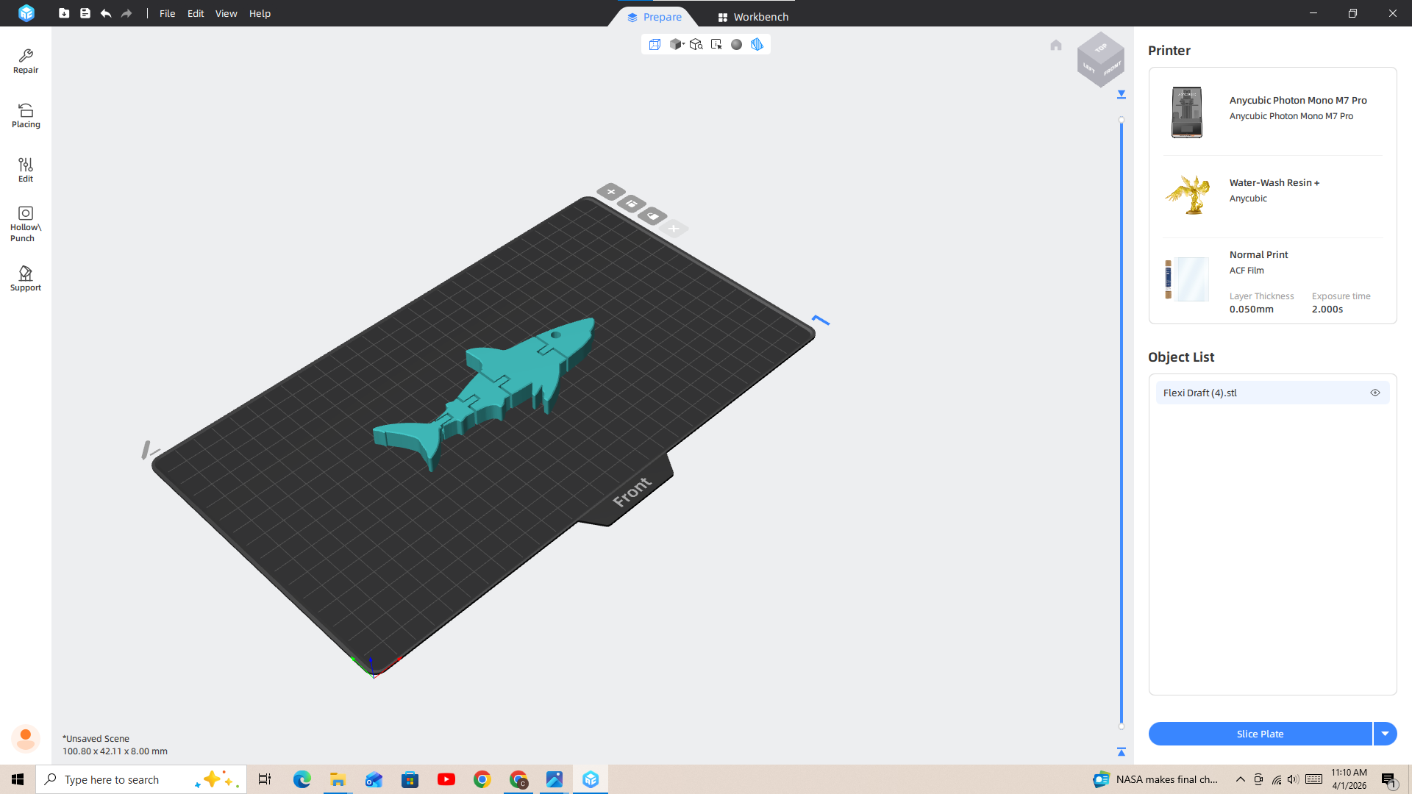The image size is (1412, 794).
Task: Toggle visibility of Flexi Draft (4).stl
Action: (x=1375, y=392)
